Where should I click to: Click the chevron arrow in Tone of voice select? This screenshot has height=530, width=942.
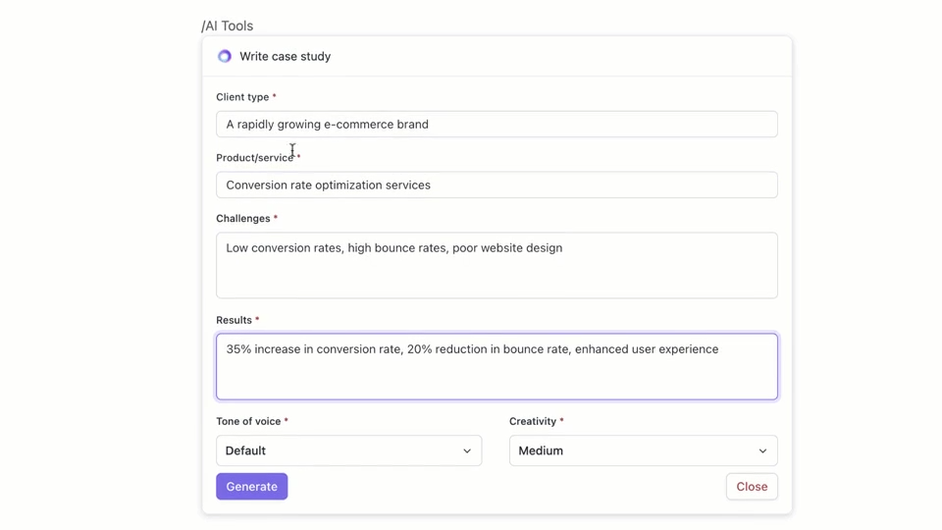coord(467,451)
